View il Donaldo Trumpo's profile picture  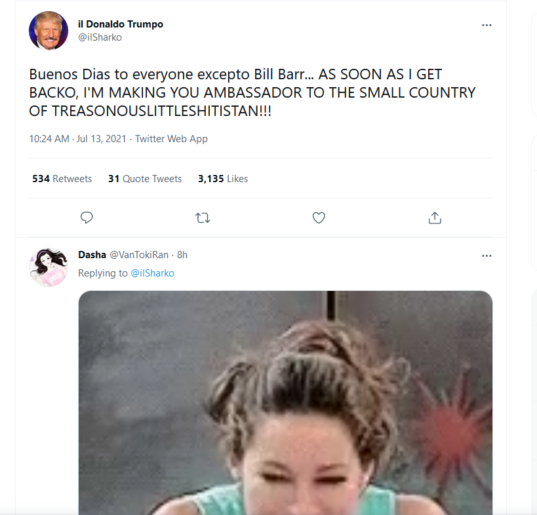[x=49, y=30]
